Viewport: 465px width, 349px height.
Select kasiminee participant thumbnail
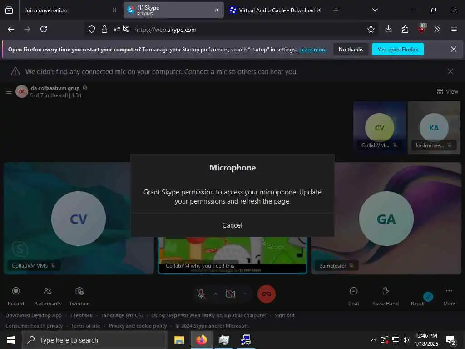[x=434, y=128]
